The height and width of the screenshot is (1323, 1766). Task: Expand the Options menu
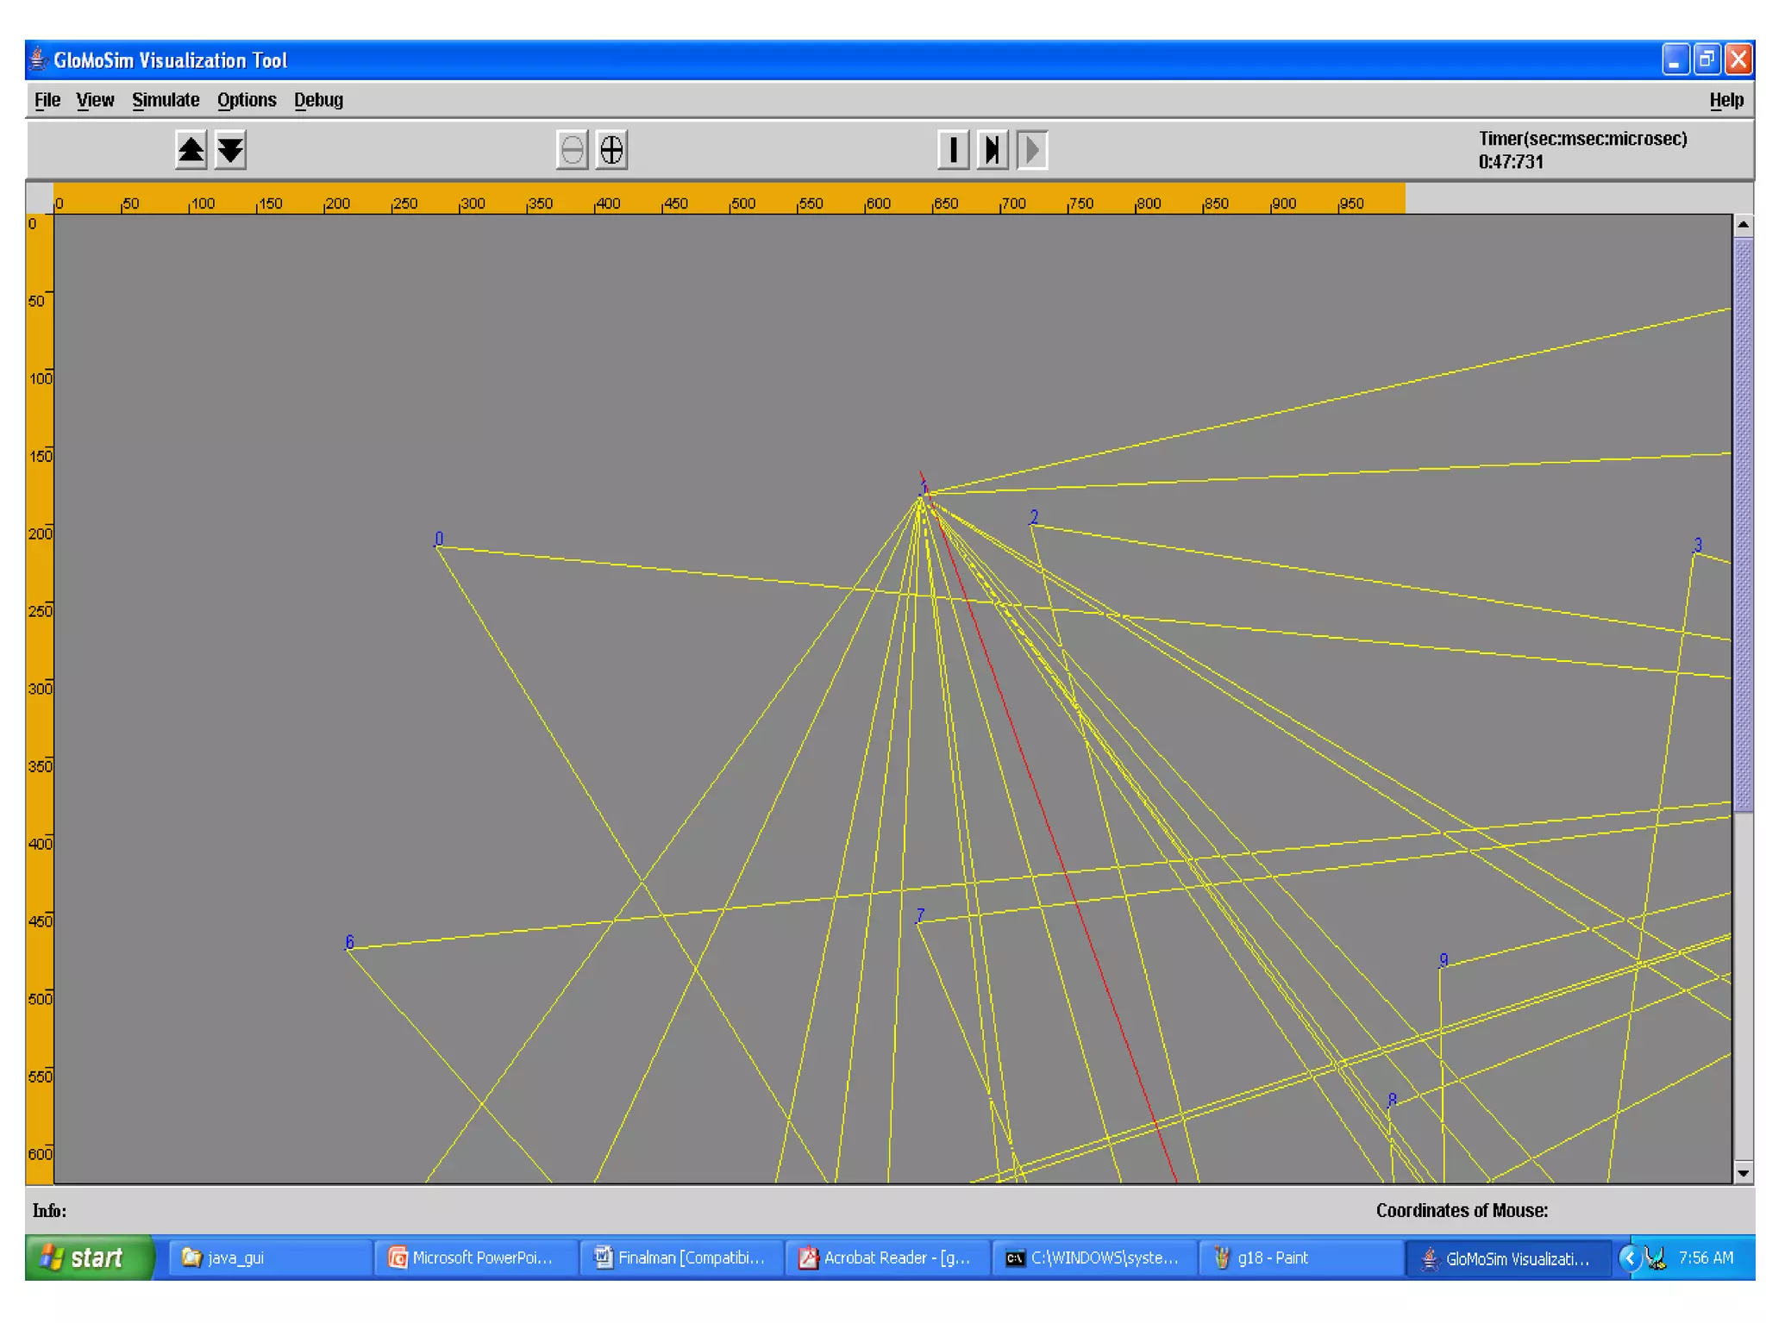tap(247, 100)
